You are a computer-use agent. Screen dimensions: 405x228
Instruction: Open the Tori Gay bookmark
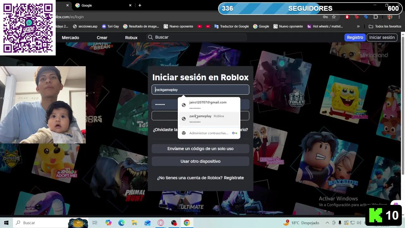[110, 26]
